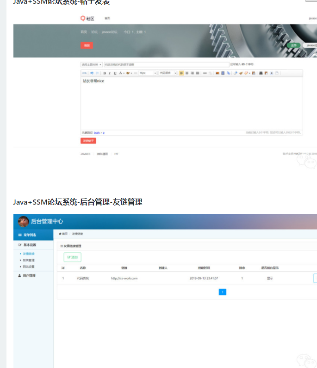Insert a horizontal rule line
Viewport: 317px width, 368px height.
click(136, 73)
